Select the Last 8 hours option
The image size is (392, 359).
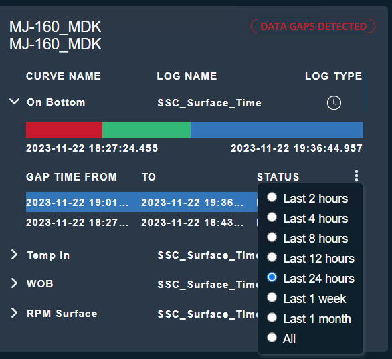[x=272, y=237]
